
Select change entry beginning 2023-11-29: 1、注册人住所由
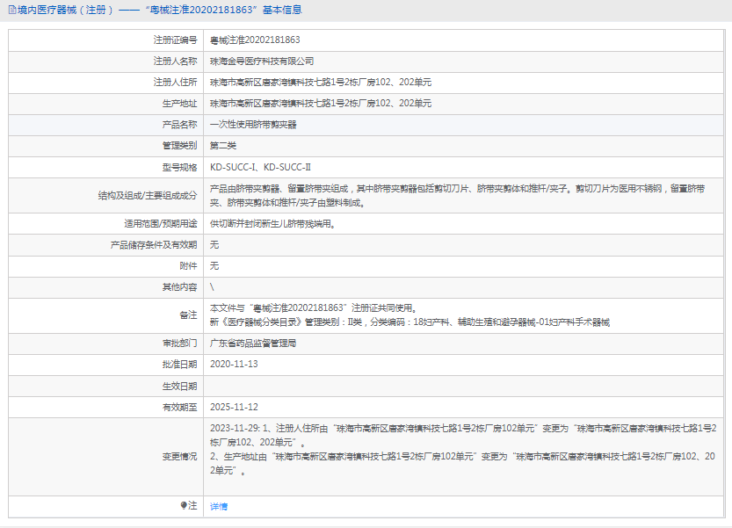pyautogui.click(x=463, y=435)
